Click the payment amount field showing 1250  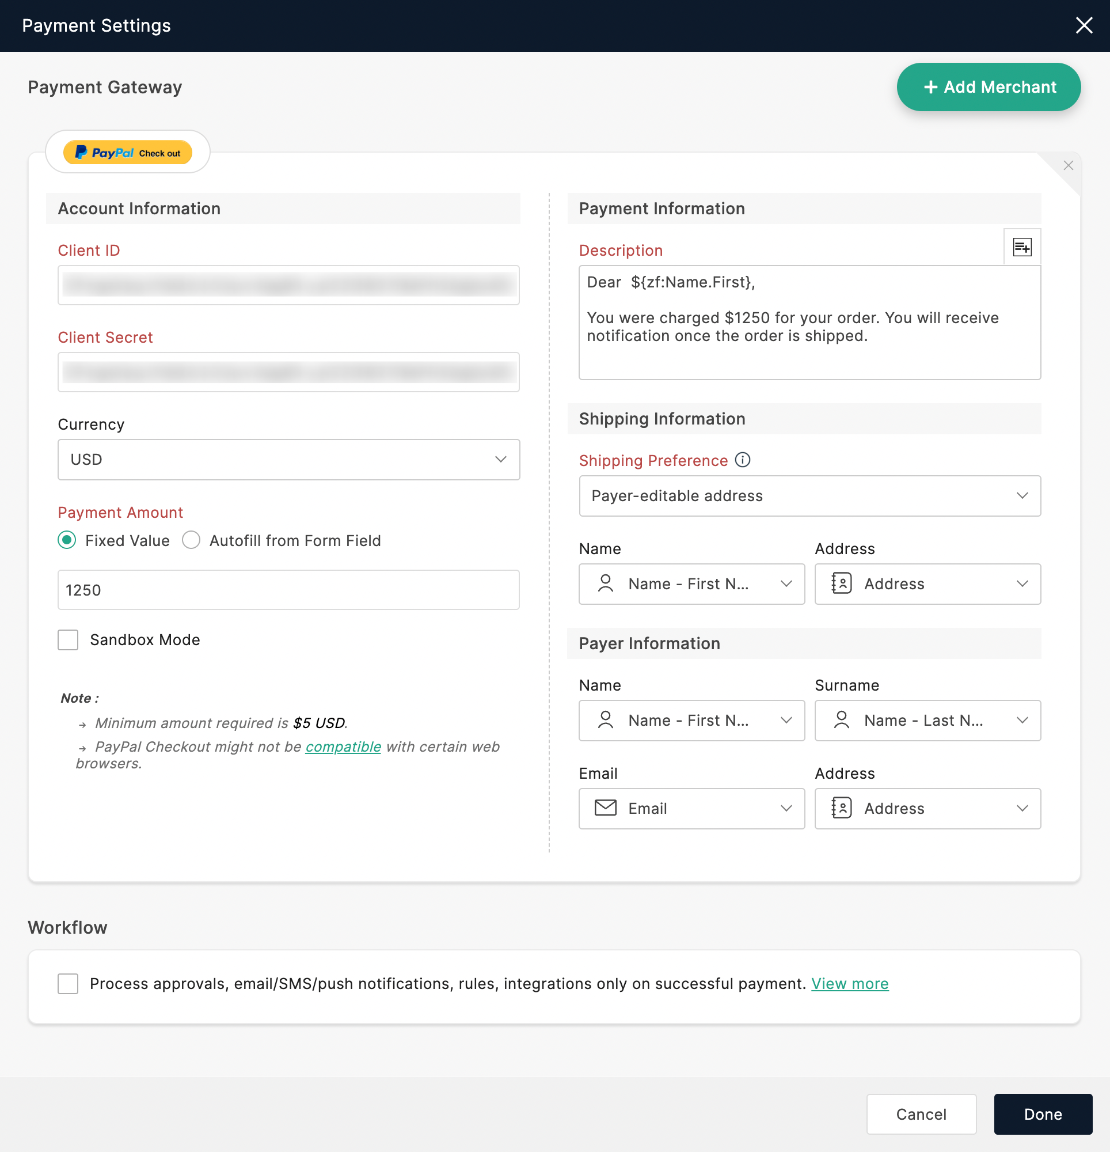(x=288, y=589)
